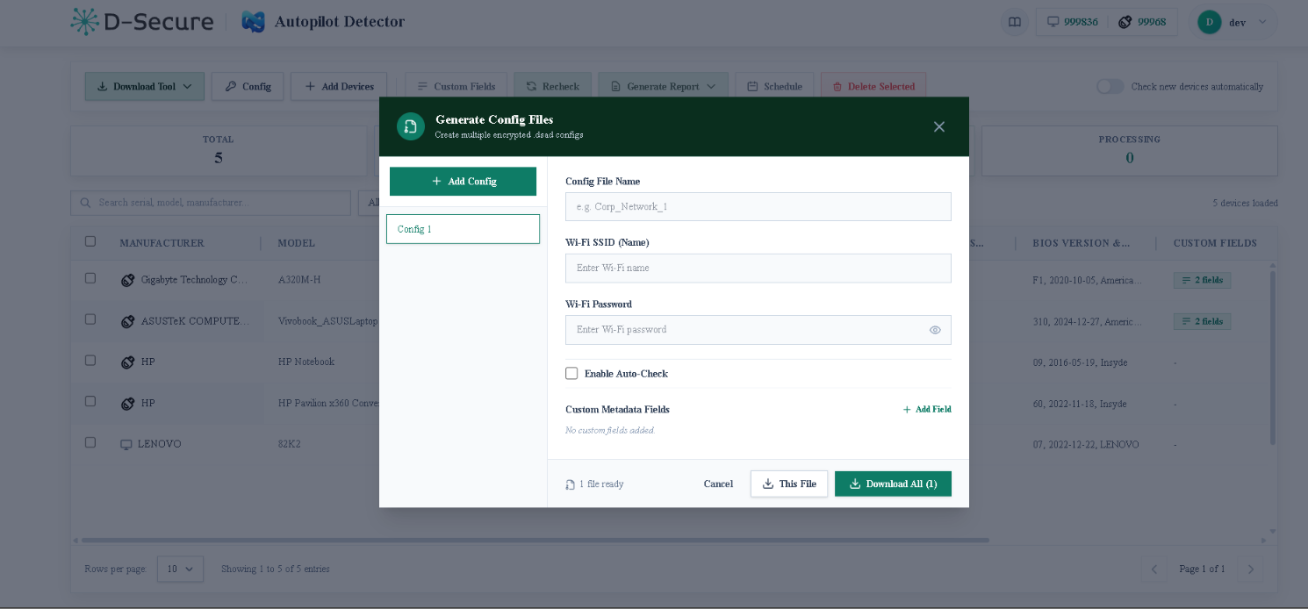
Task: Click the monitor icon beside 999836
Action: 1053,22
